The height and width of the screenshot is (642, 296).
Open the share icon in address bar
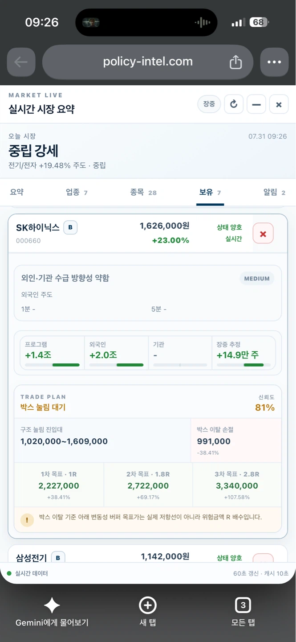coord(235,62)
